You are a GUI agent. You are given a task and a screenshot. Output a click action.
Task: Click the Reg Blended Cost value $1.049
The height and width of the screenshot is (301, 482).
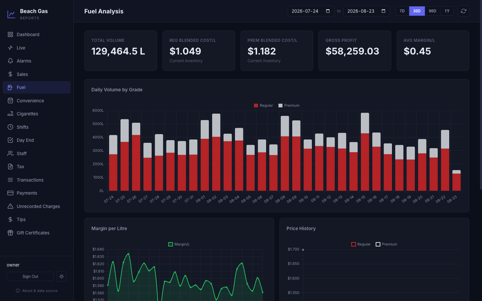point(185,51)
